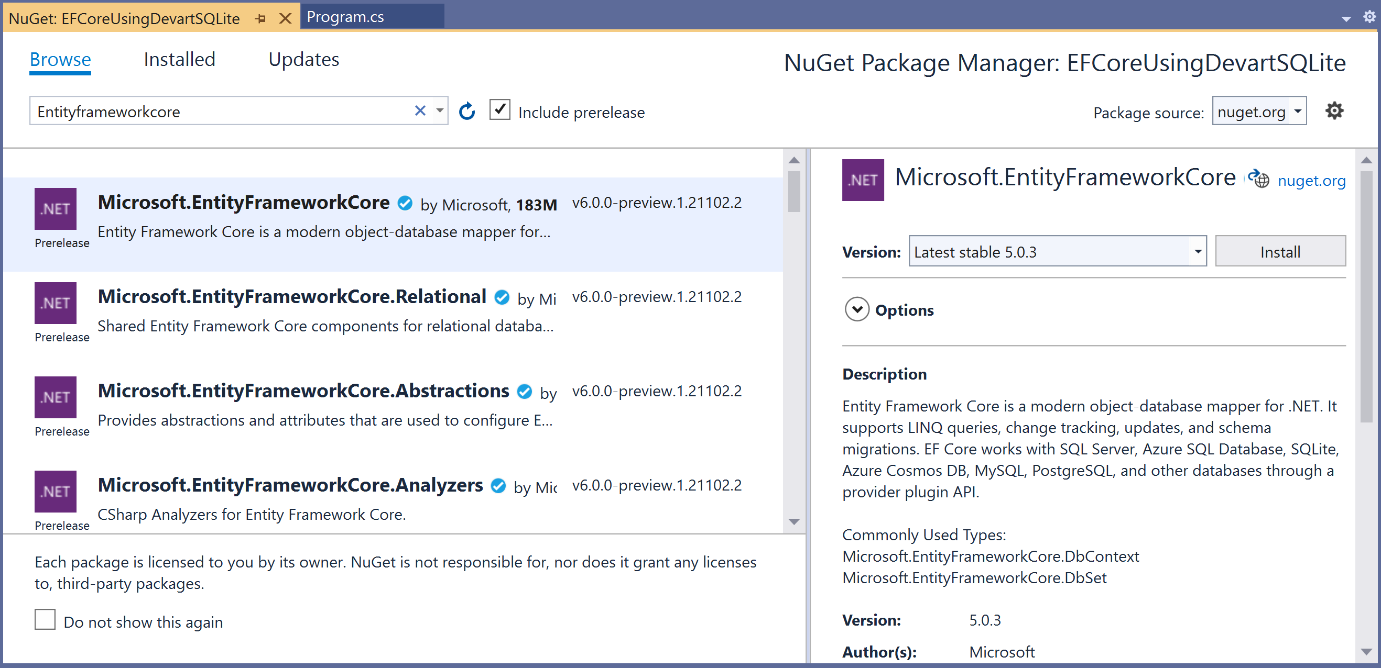Check the Do not show this again box
Screen dimensions: 1381x668
pos(45,620)
